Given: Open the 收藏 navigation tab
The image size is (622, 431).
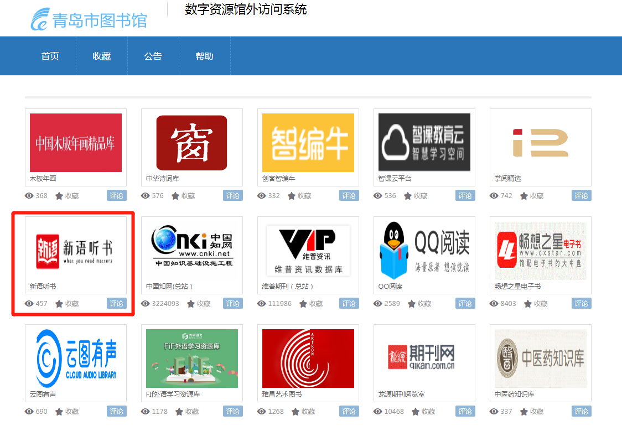Looking at the screenshot, I should point(102,56).
